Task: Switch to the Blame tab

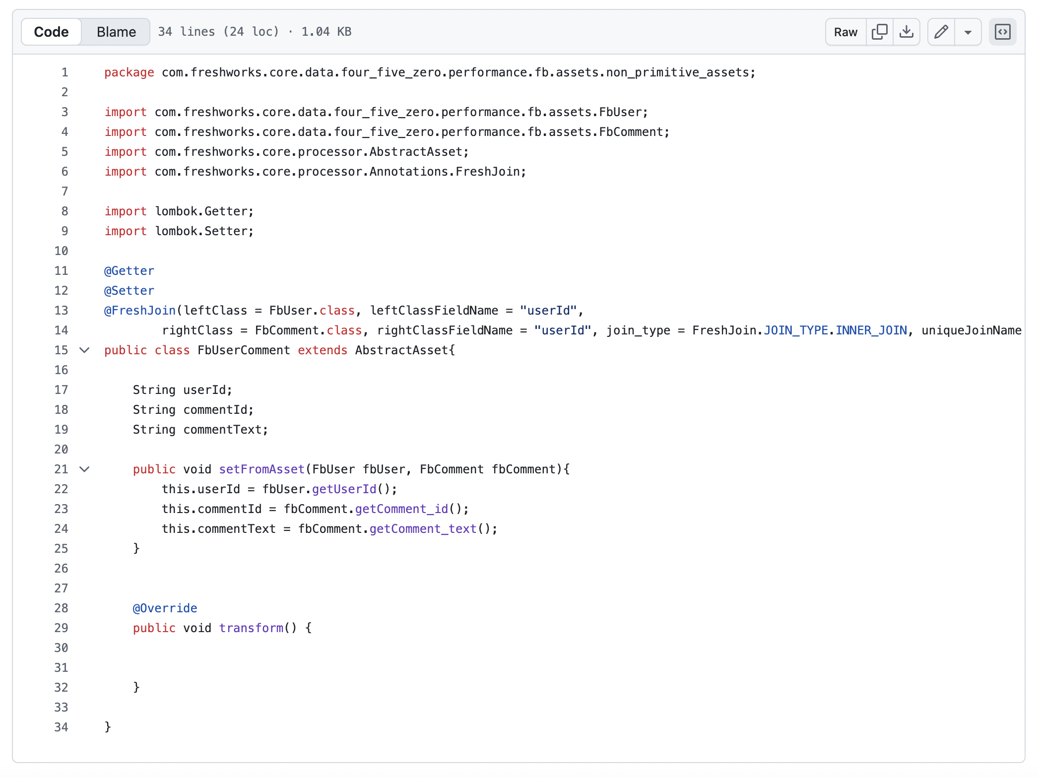Action: click(116, 32)
